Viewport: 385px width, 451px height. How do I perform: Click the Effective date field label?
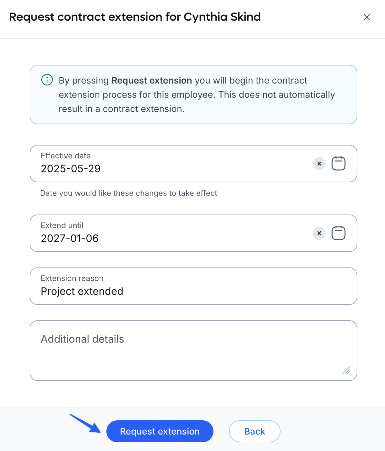tap(66, 156)
